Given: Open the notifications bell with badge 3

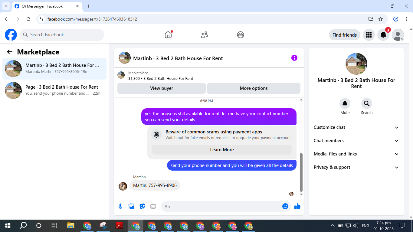Looking at the screenshot, I should tap(383, 35).
